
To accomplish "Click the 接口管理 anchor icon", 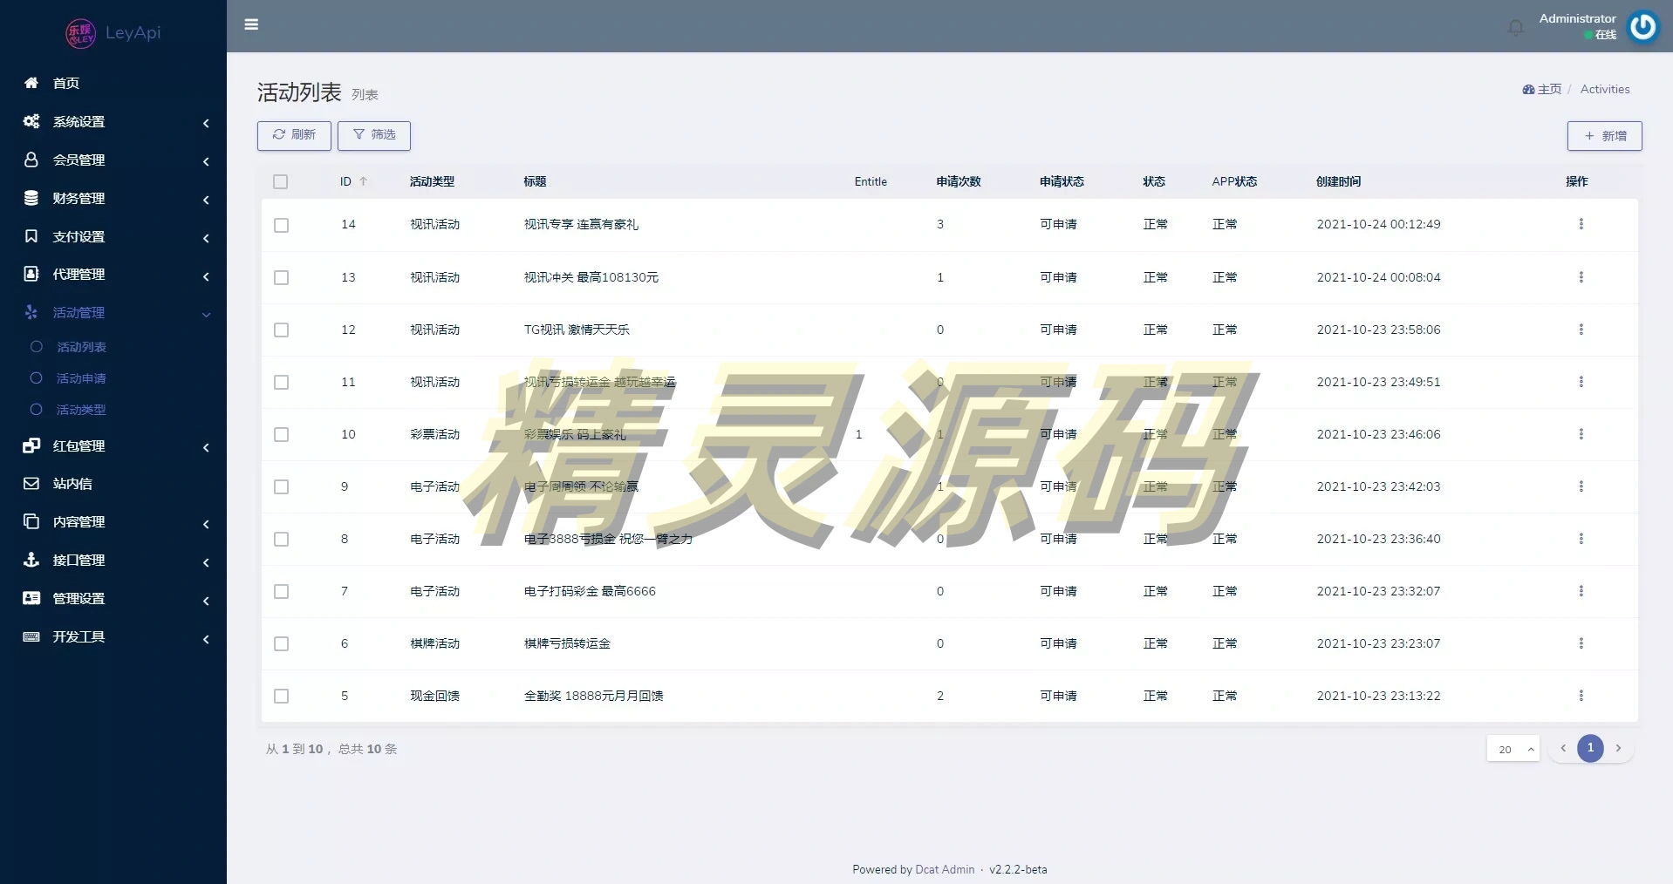I will pyautogui.click(x=31, y=560).
